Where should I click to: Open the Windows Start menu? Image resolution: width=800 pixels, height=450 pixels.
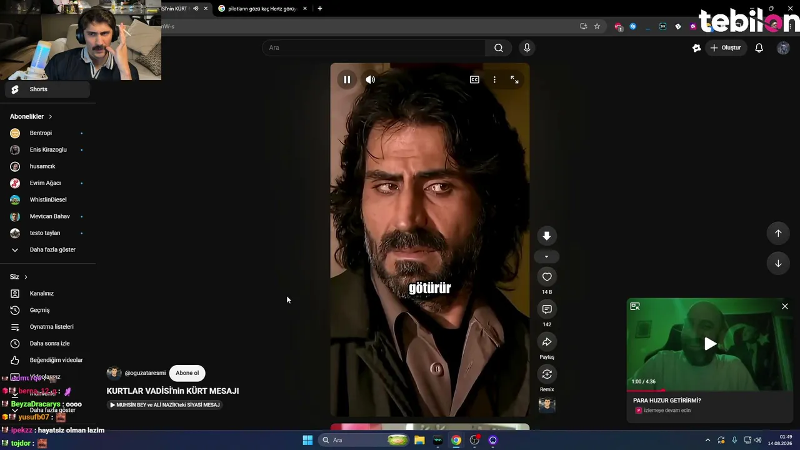pyautogui.click(x=307, y=440)
